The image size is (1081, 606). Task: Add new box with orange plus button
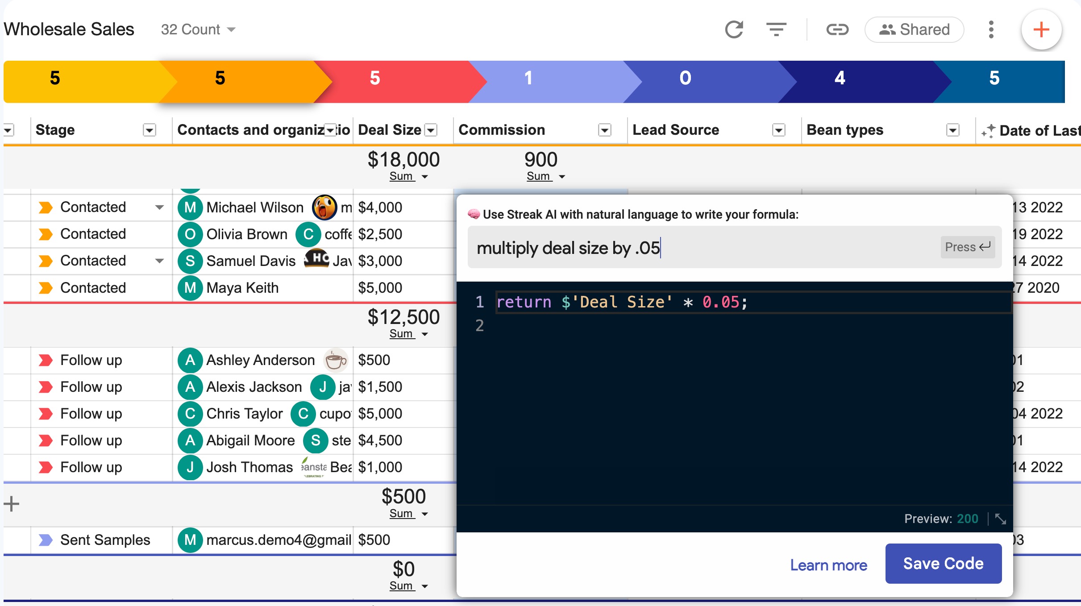(1041, 30)
